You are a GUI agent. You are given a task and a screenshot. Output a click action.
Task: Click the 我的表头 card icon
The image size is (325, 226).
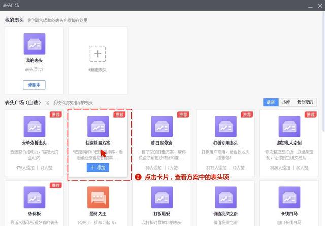35,44
